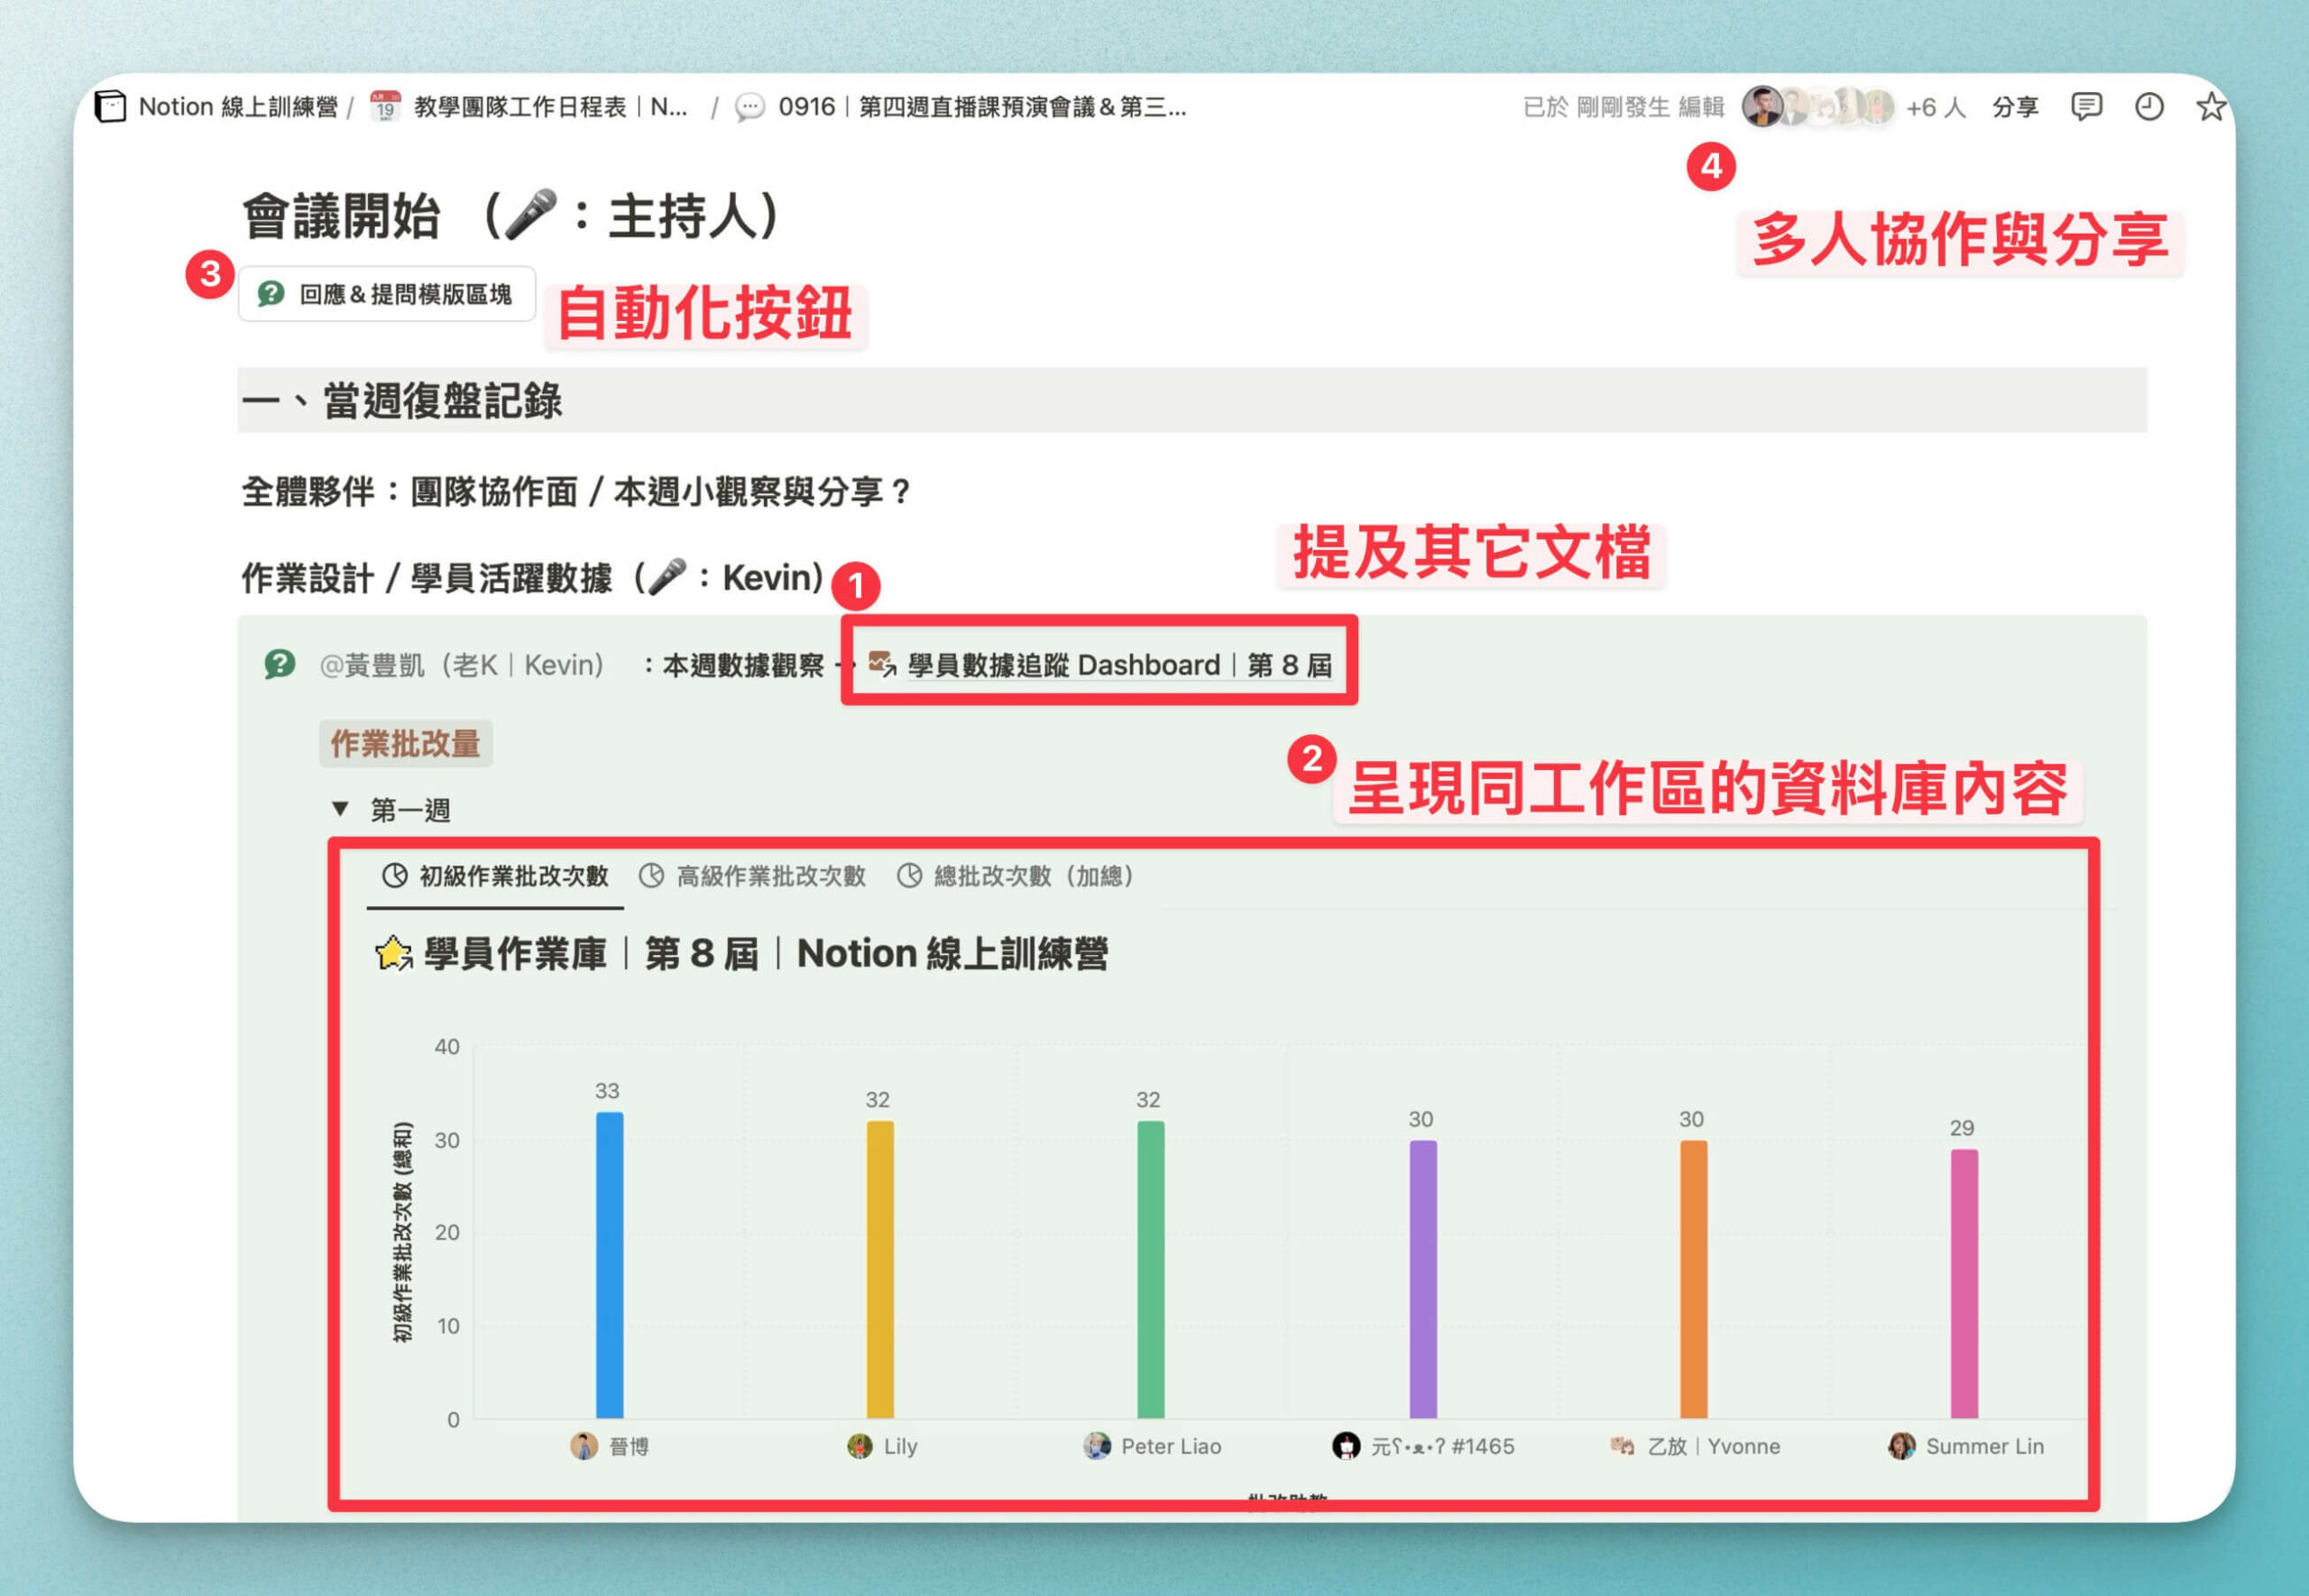The width and height of the screenshot is (2309, 1596).
Task: Open 學員作業庫|第 8 屆 database title
Action: (x=766, y=954)
